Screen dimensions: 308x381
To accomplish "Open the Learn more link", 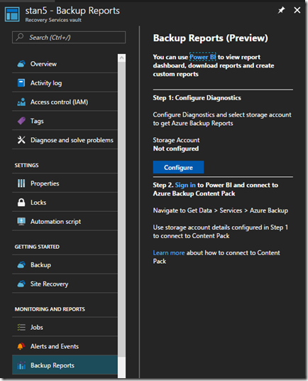I will click(169, 253).
